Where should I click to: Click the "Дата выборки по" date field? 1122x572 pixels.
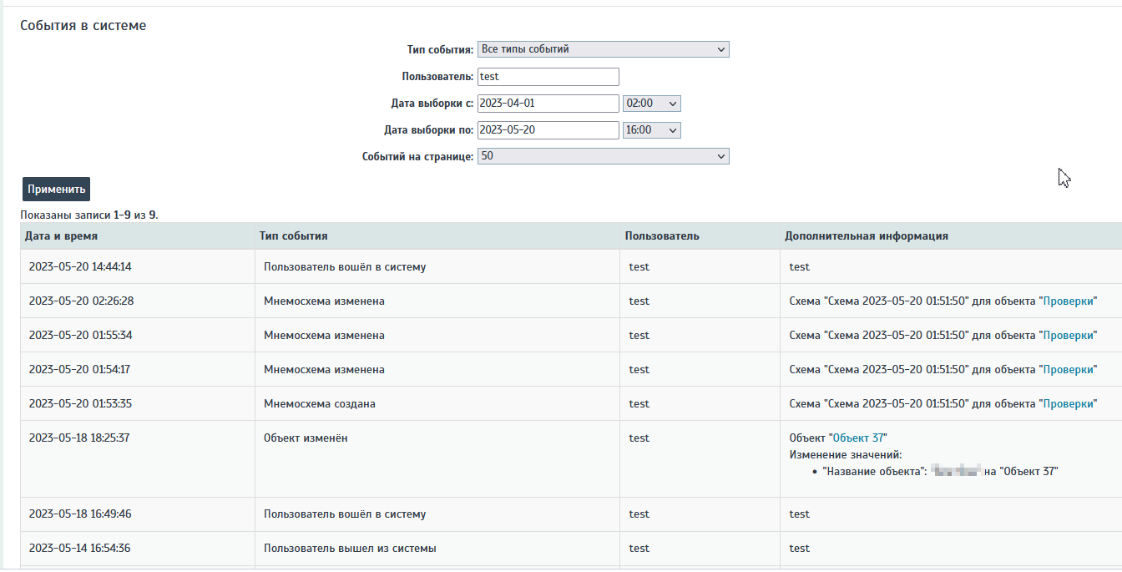coord(548,130)
